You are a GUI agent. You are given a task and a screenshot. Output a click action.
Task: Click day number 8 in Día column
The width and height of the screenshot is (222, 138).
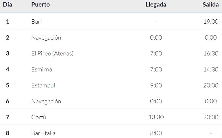click(8, 133)
